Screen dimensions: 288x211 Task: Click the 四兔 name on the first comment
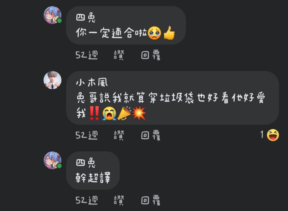point(86,18)
